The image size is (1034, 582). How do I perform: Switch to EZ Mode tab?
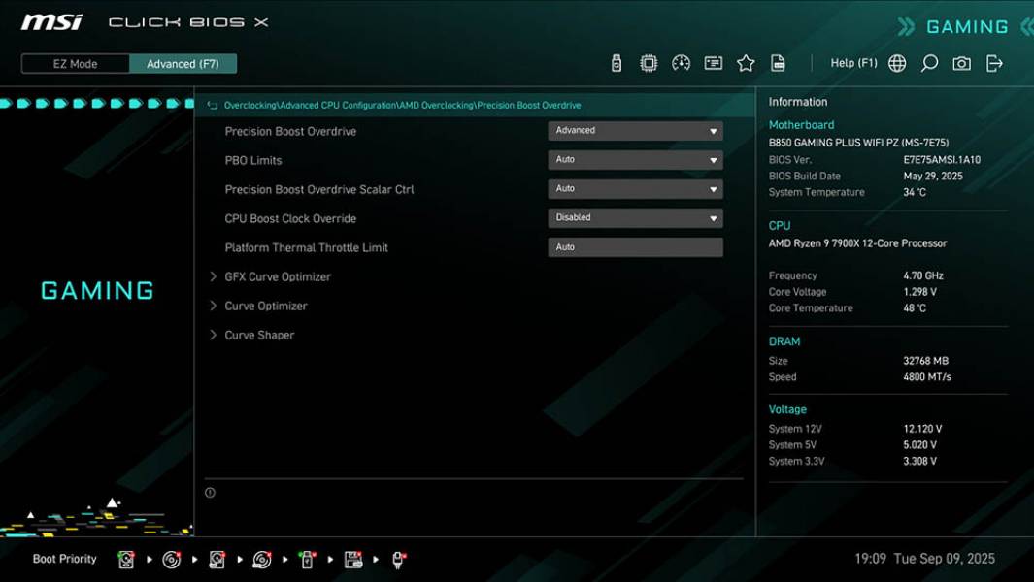(x=73, y=63)
